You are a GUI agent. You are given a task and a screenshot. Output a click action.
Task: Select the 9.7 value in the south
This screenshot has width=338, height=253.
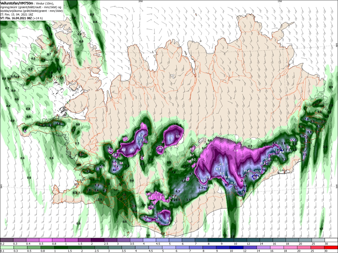point(159,219)
